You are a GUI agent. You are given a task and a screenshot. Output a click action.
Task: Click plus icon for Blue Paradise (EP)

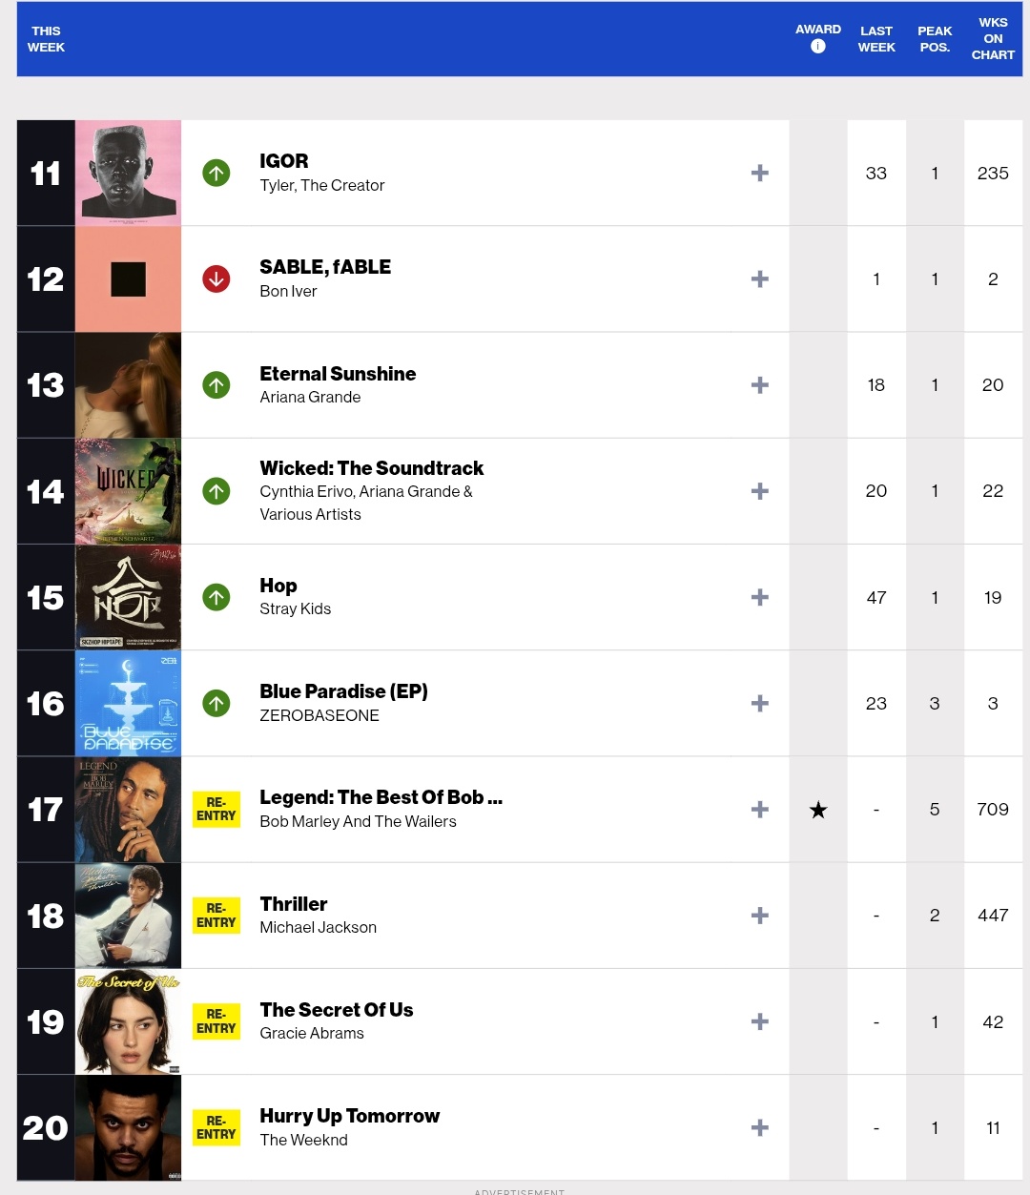point(759,704)
